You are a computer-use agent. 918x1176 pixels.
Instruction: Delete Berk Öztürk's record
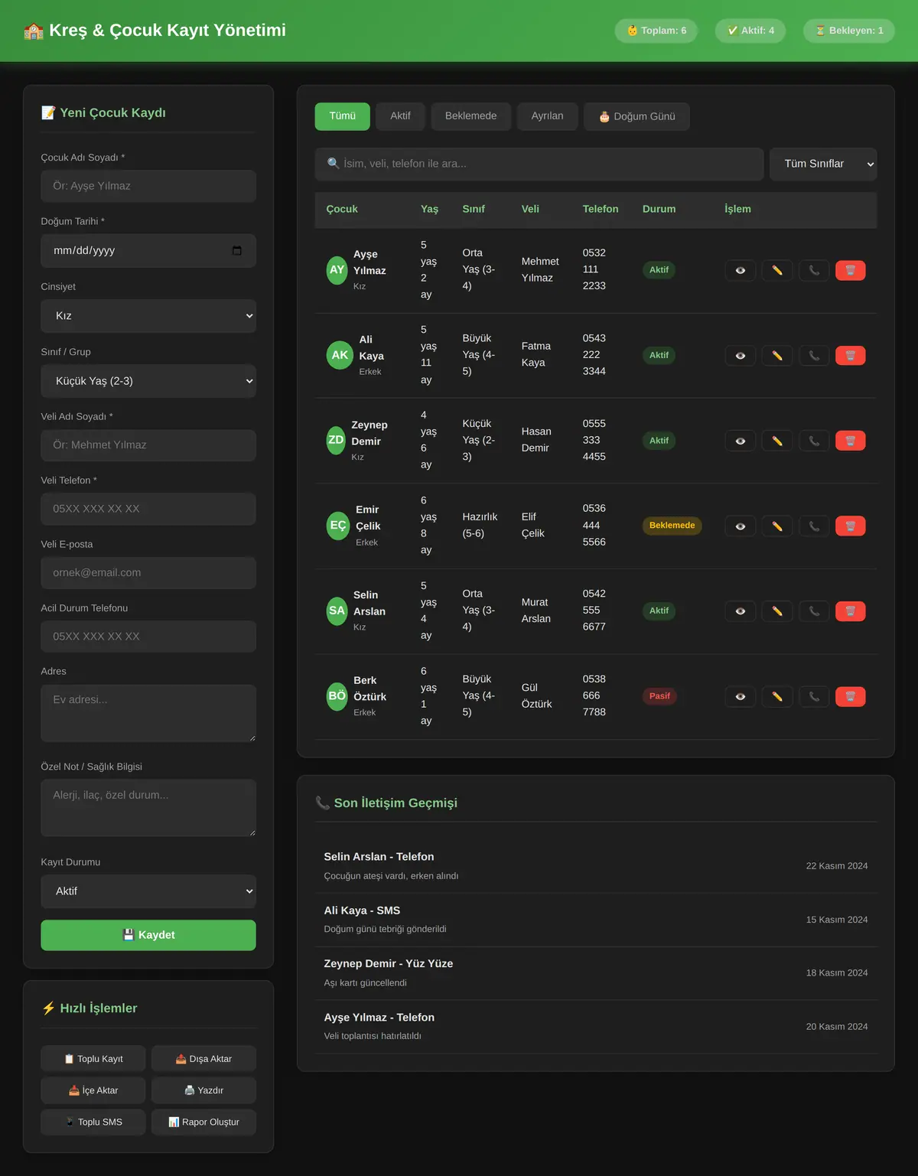851,697
